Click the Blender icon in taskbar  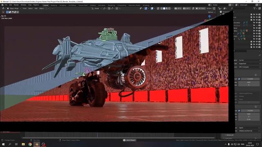click(37, 144)
